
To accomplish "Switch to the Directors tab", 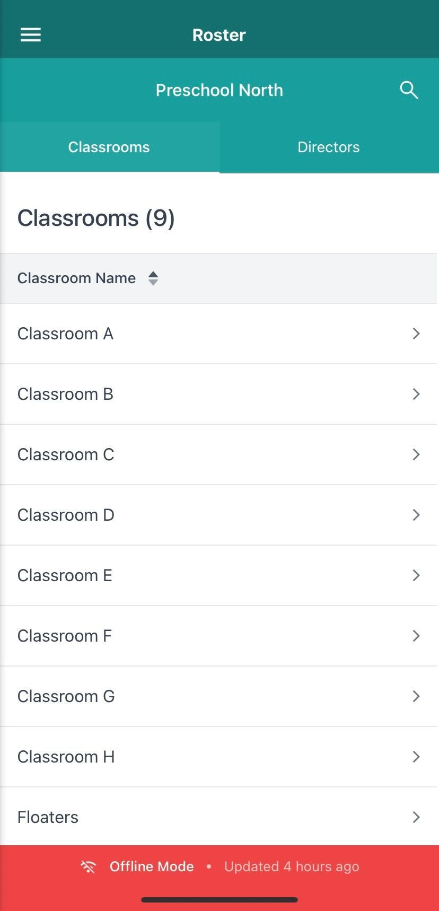I will coord(329,147).
